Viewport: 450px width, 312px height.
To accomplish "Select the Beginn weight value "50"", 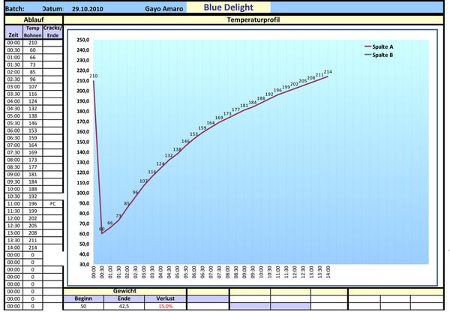I will pyautogui.click(x=83, y=306).
